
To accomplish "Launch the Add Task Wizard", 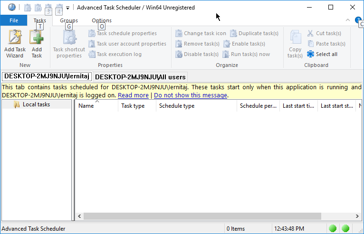I will tap(15, 44).
